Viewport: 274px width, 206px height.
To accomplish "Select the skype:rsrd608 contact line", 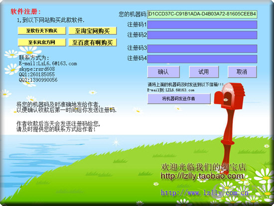I will 37,69.
